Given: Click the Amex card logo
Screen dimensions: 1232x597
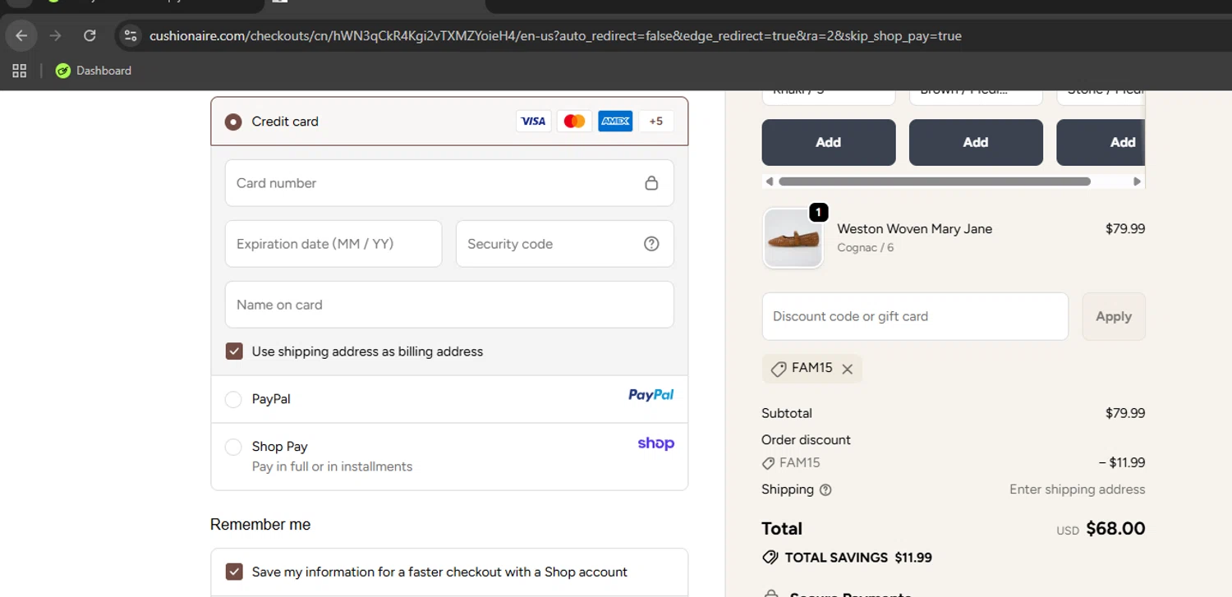Looking at the screenshot, I should (x=615, y=122).
